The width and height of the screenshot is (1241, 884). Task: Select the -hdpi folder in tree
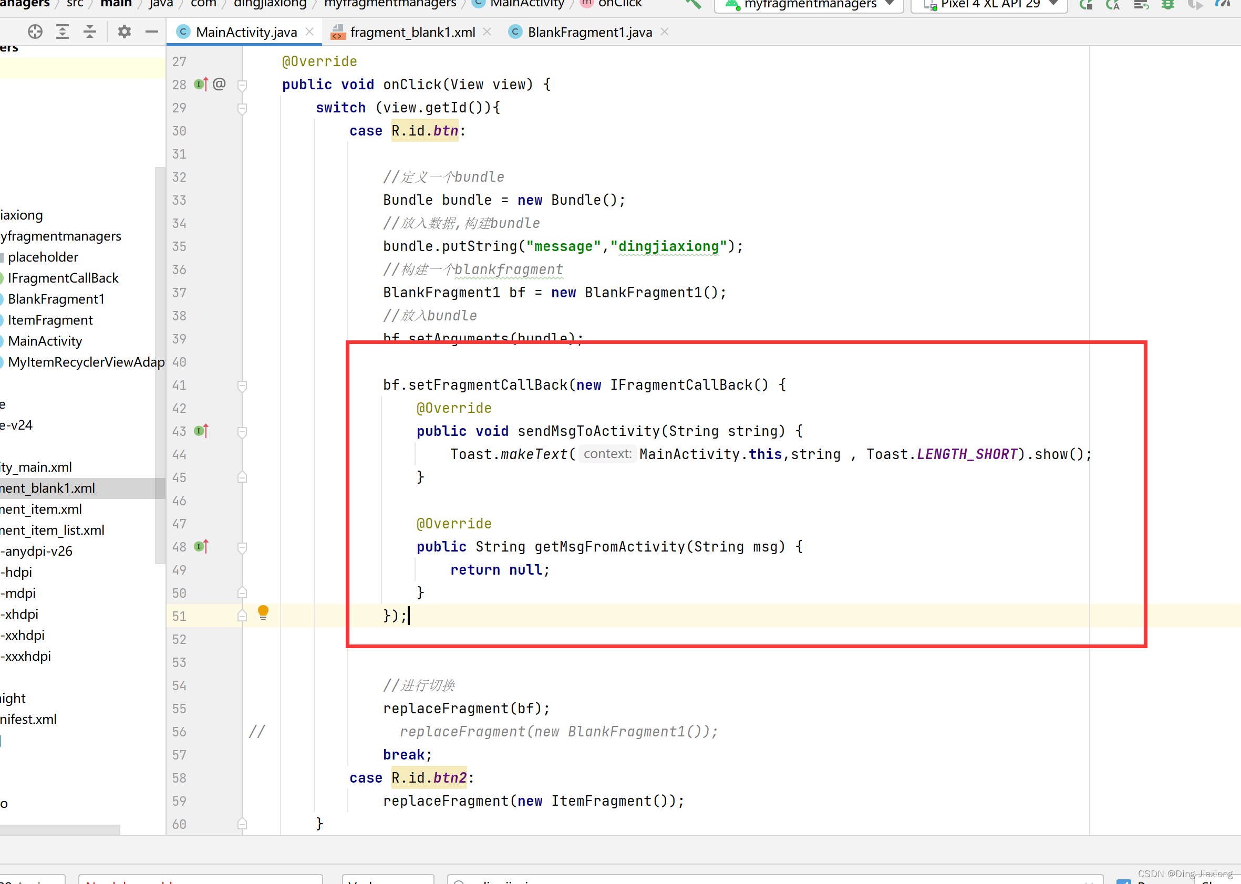[x=16, y=572]
